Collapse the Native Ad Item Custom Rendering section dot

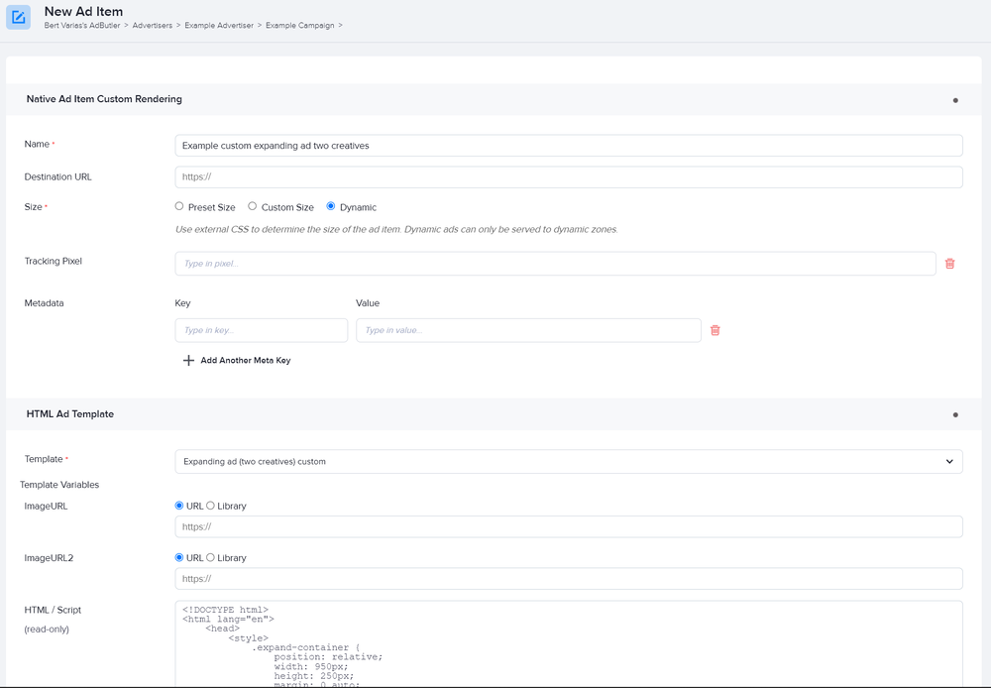click(955, 100)
